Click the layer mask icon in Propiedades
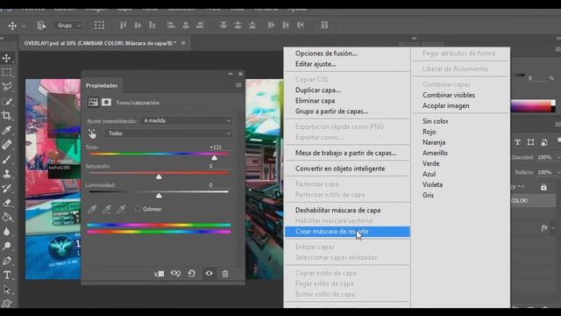The width and height of the screenshot is (561, 316). click(x=106, y=103)
